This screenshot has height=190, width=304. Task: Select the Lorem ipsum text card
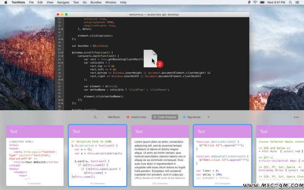click(160, 156)
